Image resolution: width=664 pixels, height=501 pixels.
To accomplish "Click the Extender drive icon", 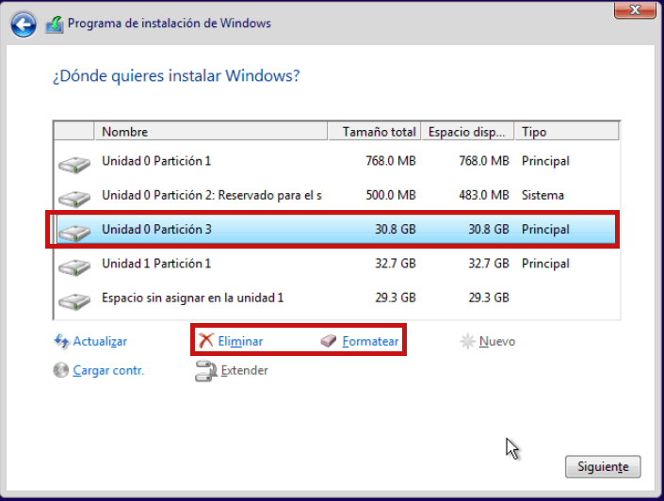I will pos(206,370).
